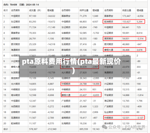Click the volume value 26,791
Screen dimensions: 150x133
33,39
